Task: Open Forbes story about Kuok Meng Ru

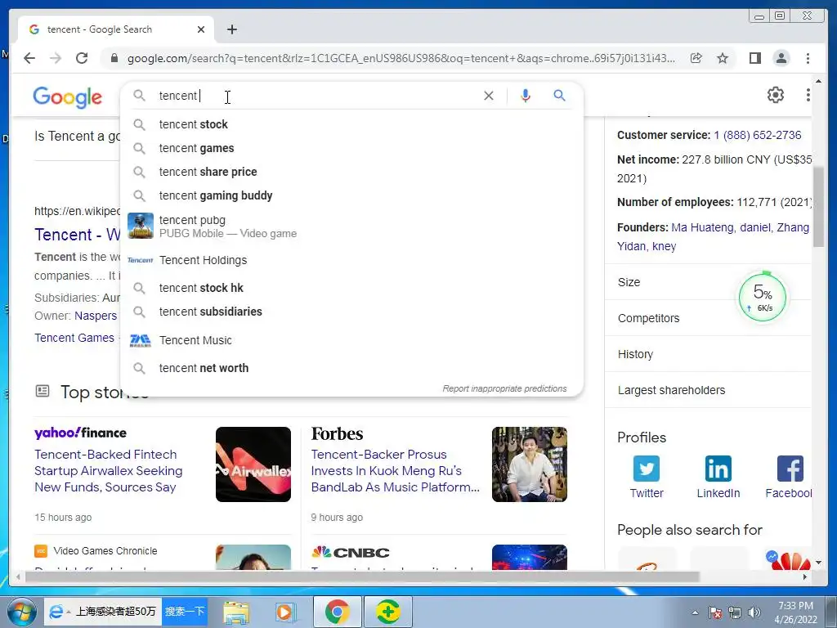Action: (x=396, y=470)
